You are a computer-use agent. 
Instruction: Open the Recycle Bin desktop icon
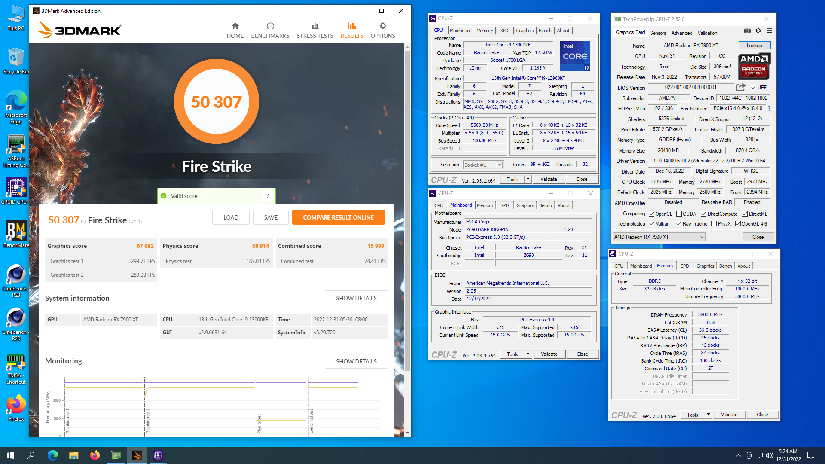[16, 61]
